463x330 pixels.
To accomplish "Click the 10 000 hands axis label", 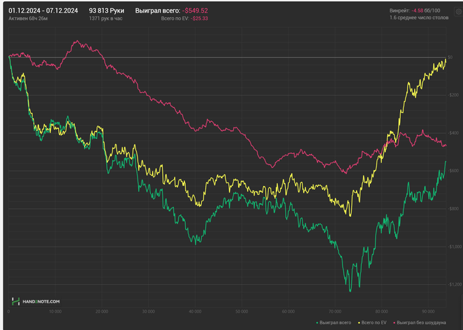I will coord(55,311).
